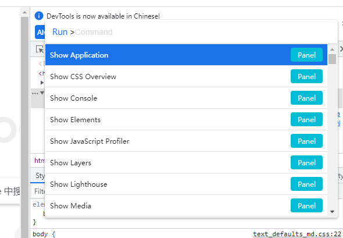Run the Show Elements command
Viewport: 343px width, 238px height.
tap(186, 119)
